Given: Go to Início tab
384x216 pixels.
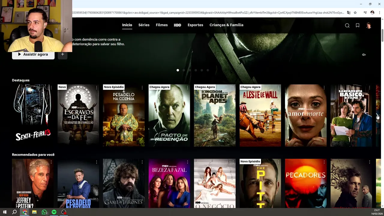Looking at the screenshot, I should (x=127, y=25).
